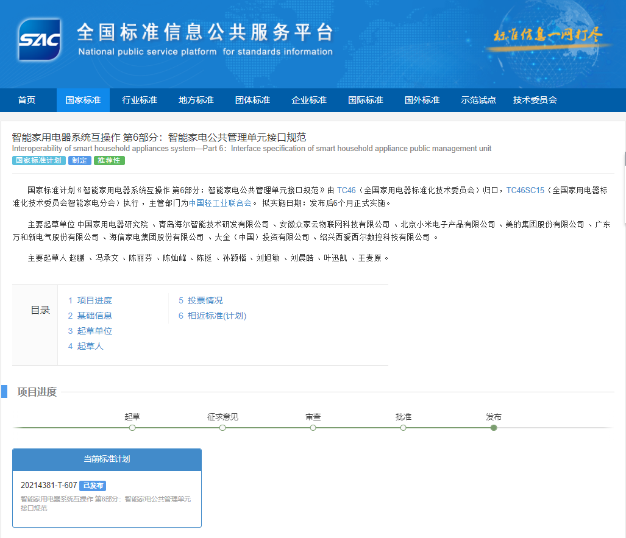Viewport: 626px width, 538px height.
Task: Click the English subtitle Interoperability of smart household
Action: [252, 149]
